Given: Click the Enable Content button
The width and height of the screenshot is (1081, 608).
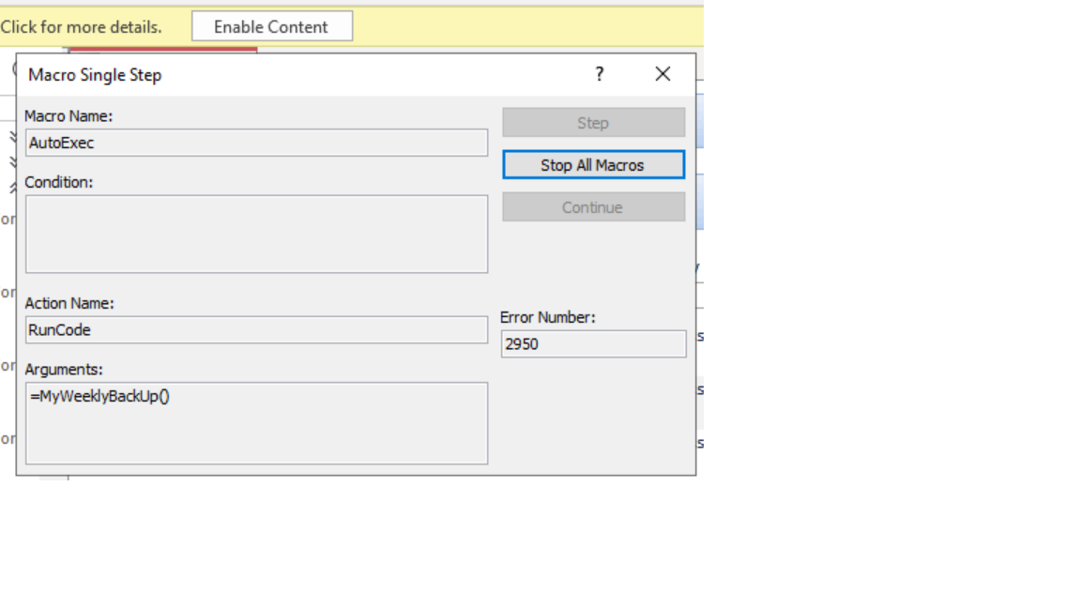Looking at the screenshot, I should coord(272,26).
